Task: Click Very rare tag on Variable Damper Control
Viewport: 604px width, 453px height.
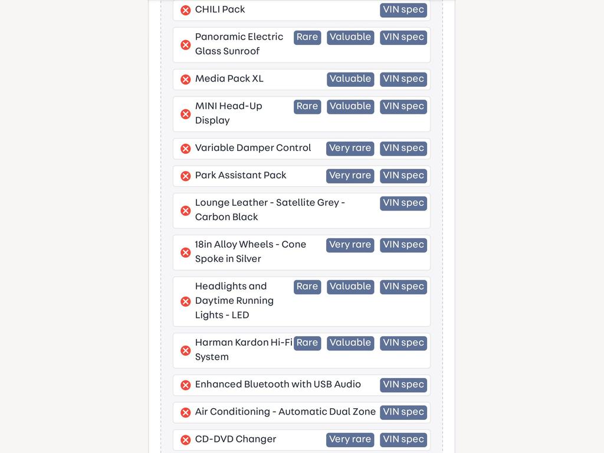Action: (x=350, y=149)
